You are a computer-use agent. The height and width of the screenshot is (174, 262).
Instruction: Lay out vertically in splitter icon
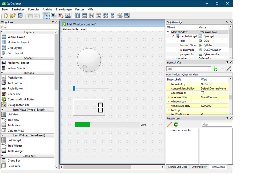(x=99, y=16)
